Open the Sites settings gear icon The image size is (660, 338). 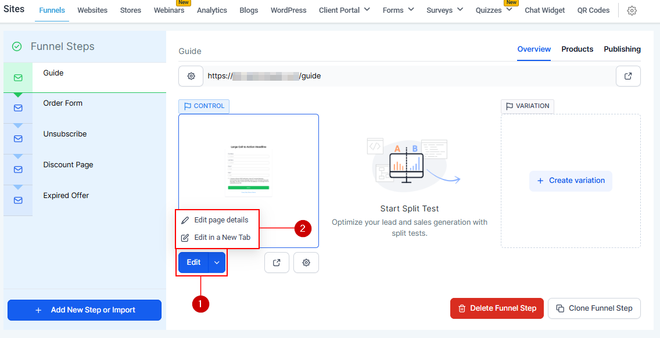tap(632, 10)
